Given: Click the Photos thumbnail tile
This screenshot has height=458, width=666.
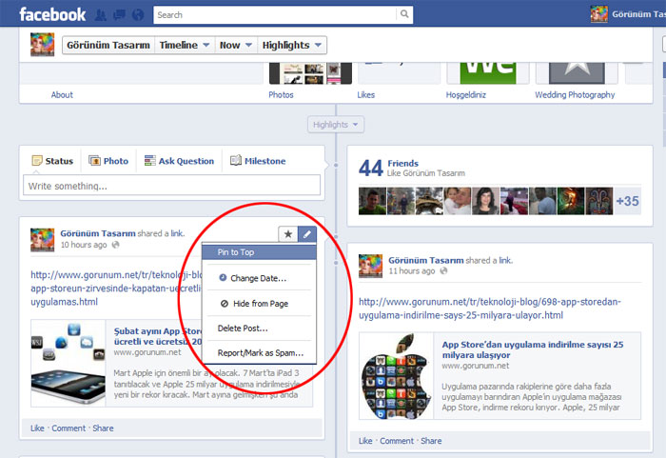Looking at the screenshot, I should pyautogui.click(x=310, y=73).
